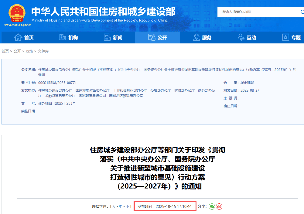Open 政策 breadcrumb link

coord(29,51)
